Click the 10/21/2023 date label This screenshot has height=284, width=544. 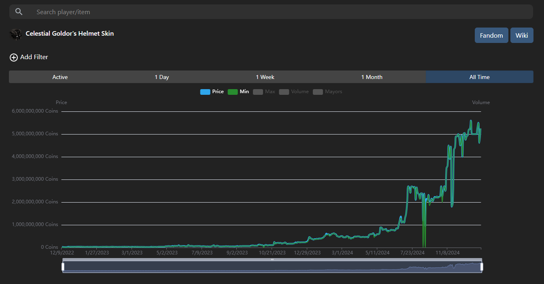point(272,253)
